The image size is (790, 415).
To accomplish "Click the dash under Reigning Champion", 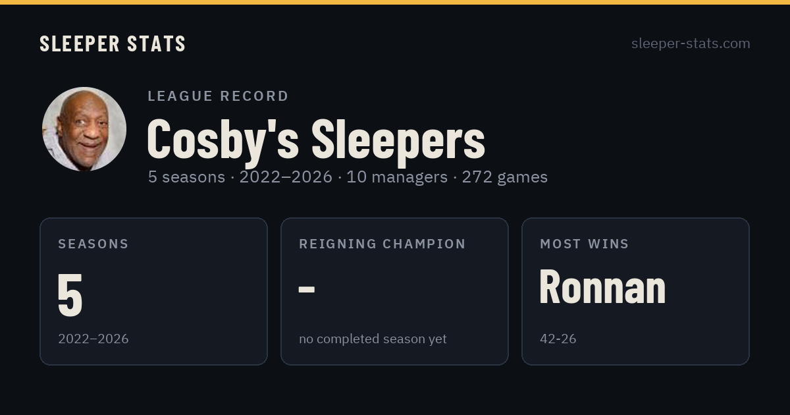I will [307, 289].
